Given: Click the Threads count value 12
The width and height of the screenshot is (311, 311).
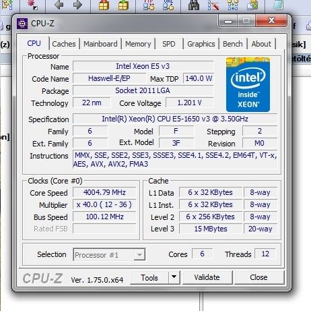Looking at the screenshot, I should [x=265, y=254].
